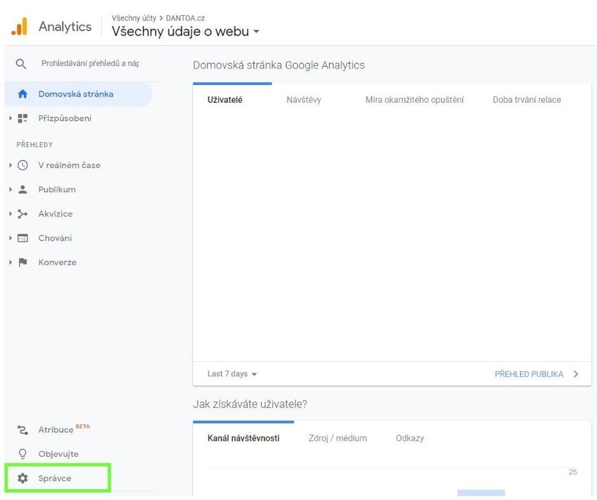597x500 pixels.
Task: Open the Last 7 days date dropdown
Action: click(x=230, y=374)
